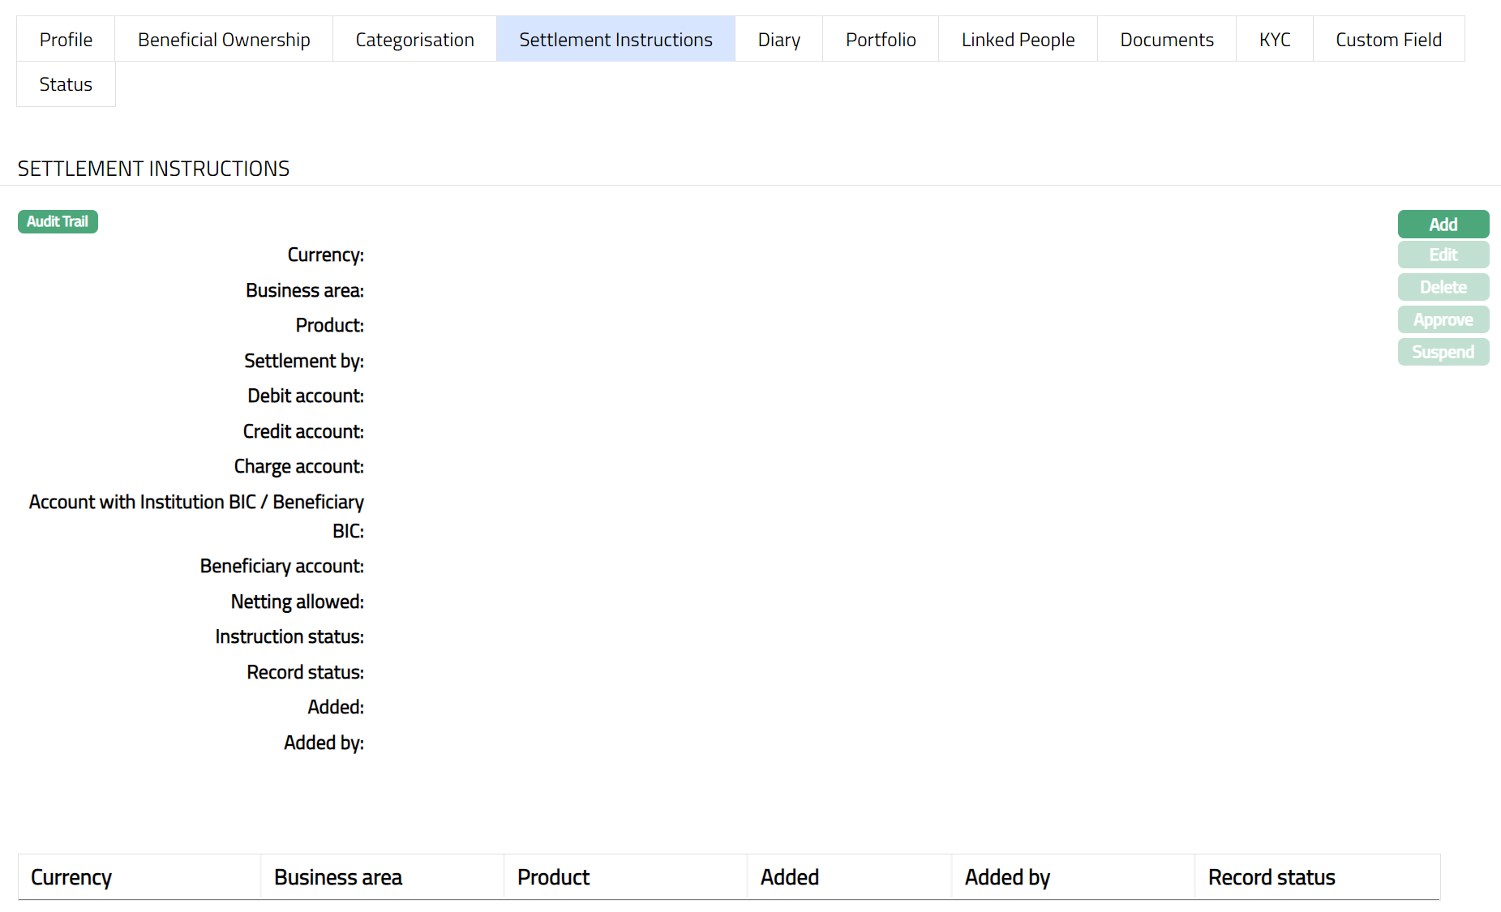Viewport: 1501px width, 912px height.
Task: Open the Custom Field tab
Action: click(x=1388, y=40)
